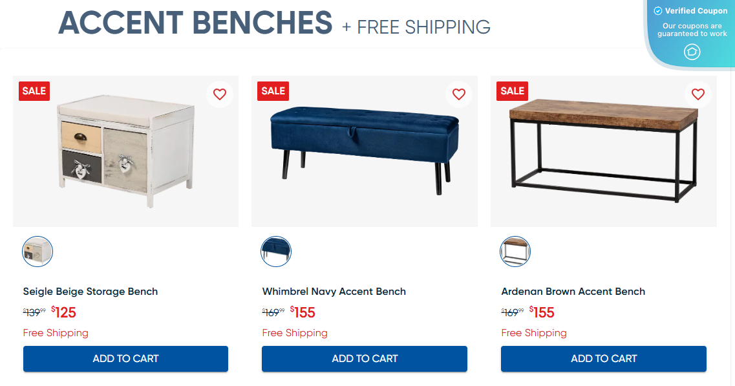Add Ardenan Brown Accent Bench to wishlist
Image resolution: width=735 pixels, height=386 pixels.
click(698, 94)
